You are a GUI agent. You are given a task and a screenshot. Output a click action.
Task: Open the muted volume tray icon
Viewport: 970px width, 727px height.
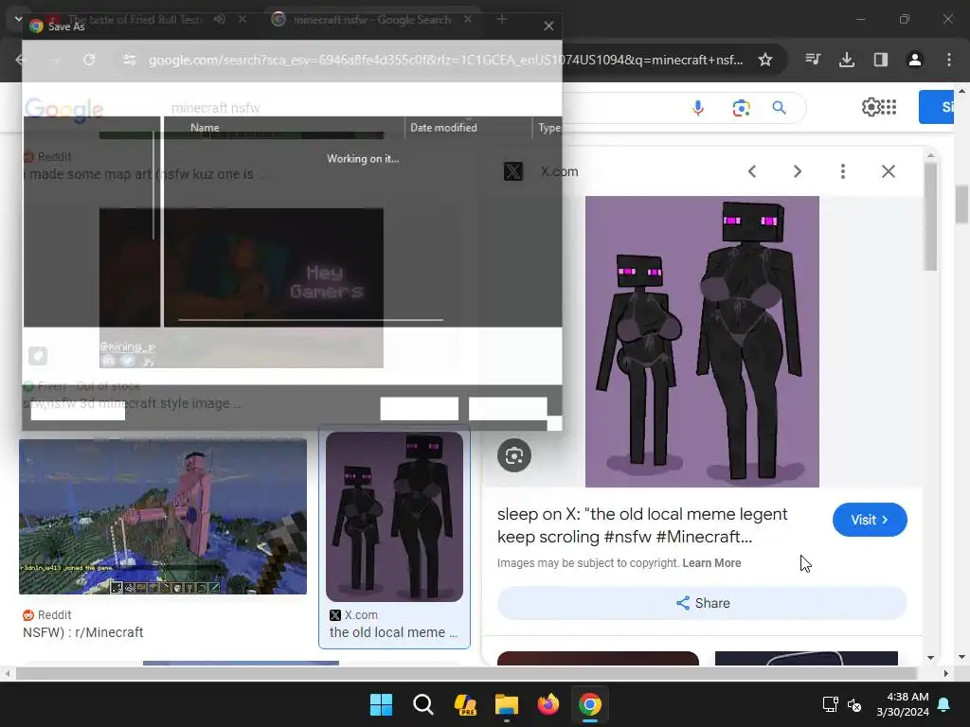[854, 704]
